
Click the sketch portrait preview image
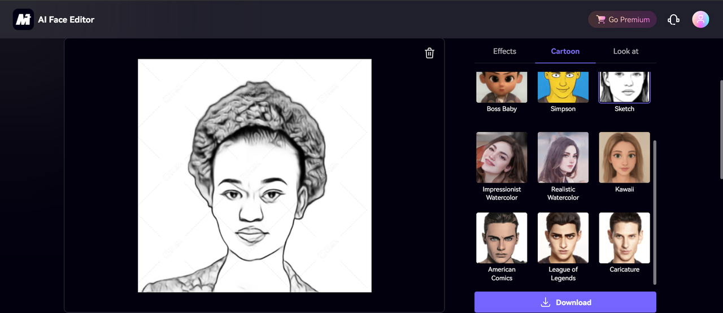pyautogui.click(x=255, y=176)
